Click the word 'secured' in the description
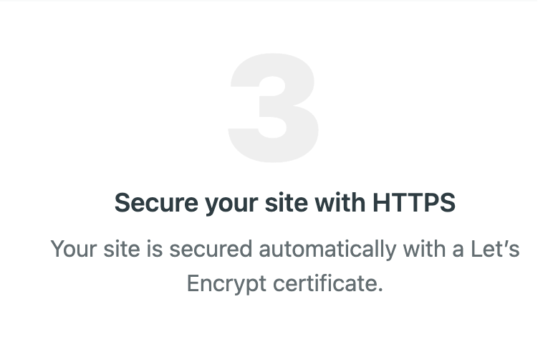The image size is (553, 350). (211, 249)
